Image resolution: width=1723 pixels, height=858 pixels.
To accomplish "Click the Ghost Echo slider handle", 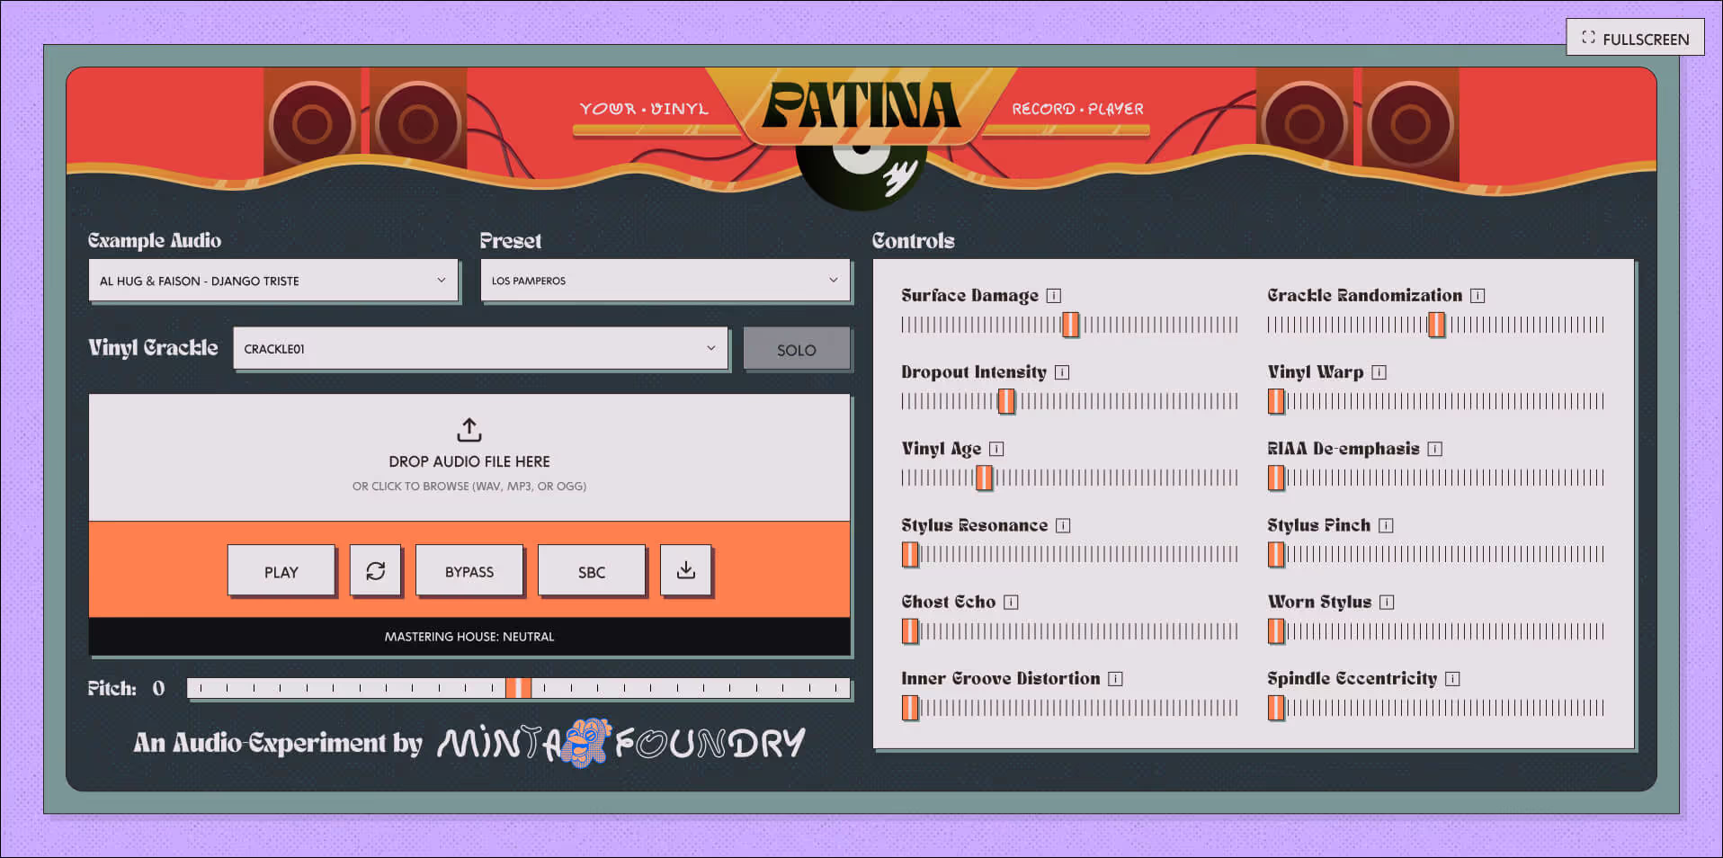I will coord(911,631).
